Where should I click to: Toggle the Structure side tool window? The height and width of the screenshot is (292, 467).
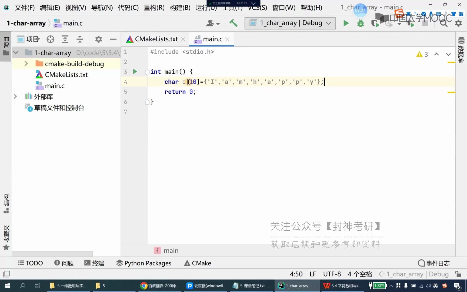tap(6, 204)
